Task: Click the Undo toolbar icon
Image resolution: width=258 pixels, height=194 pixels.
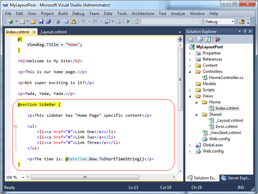Action: pyautogui.click(x=83, y=21)
